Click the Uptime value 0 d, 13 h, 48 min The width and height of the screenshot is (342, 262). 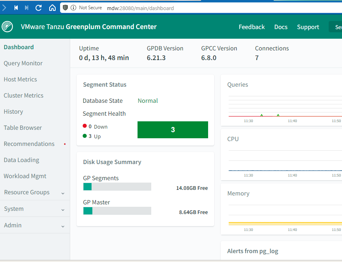point(104,58)
